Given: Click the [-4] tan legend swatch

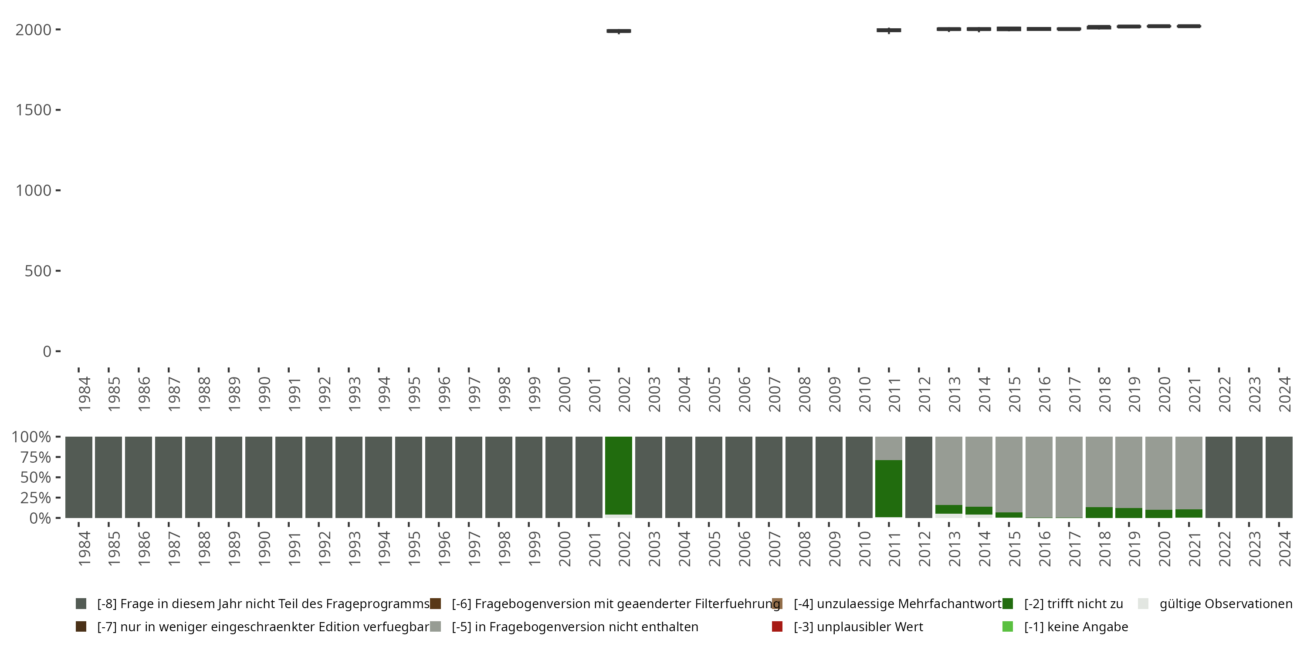Looking at the screenshot, I should coord(777,604).
